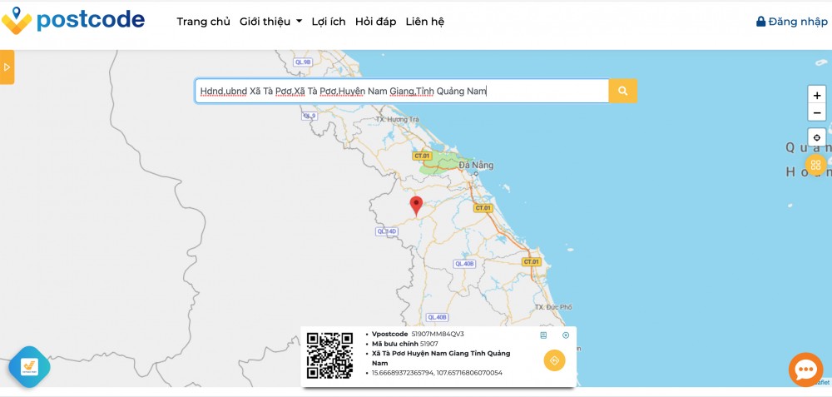Get directions with yellow route button
This screenshot has width=832, height=397.
pos(554,360)
